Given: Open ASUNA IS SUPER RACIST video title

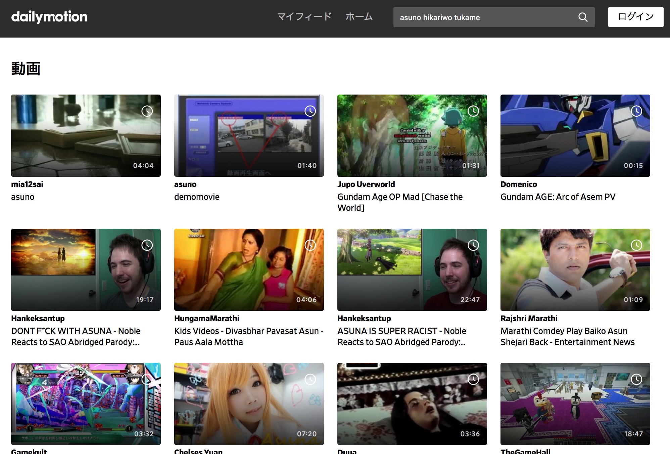Looking at the screenshot, I should pos(402,336).
